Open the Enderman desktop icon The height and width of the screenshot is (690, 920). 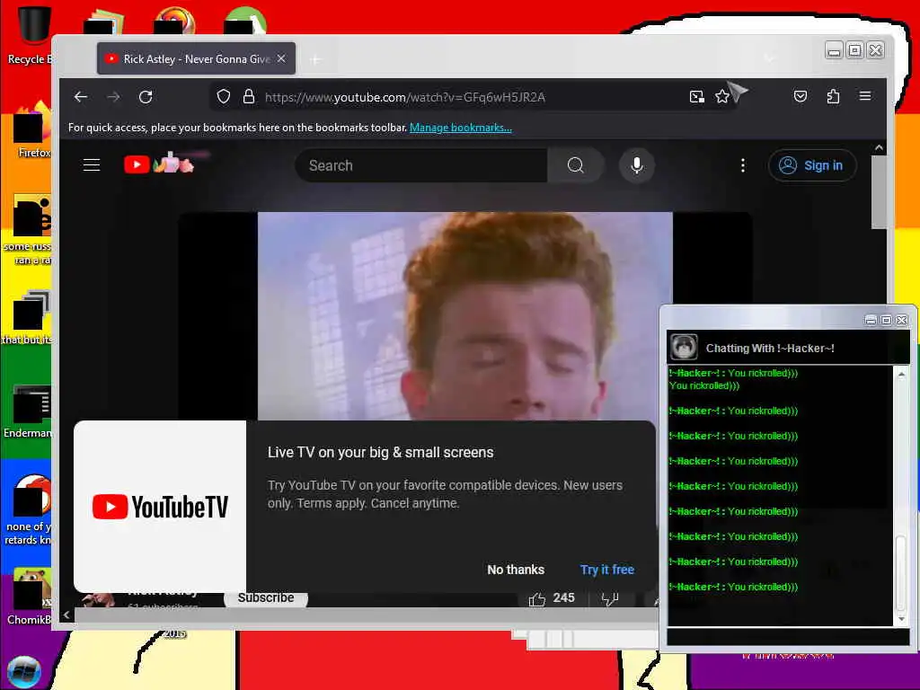[x=30, y=411]
